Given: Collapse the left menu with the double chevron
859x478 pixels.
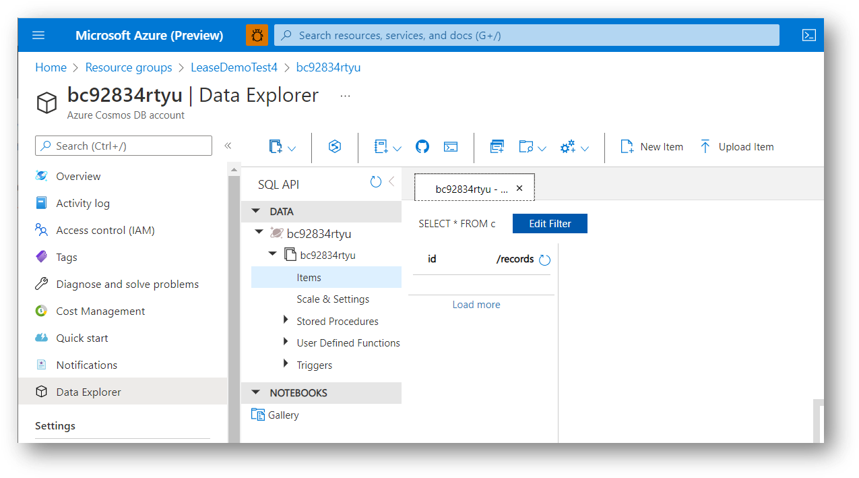Looking at the screenshot, I should [x=228, y=146].
